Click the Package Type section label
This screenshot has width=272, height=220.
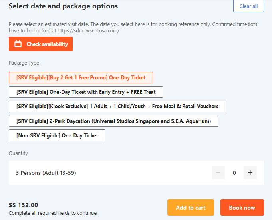[24, 63]
